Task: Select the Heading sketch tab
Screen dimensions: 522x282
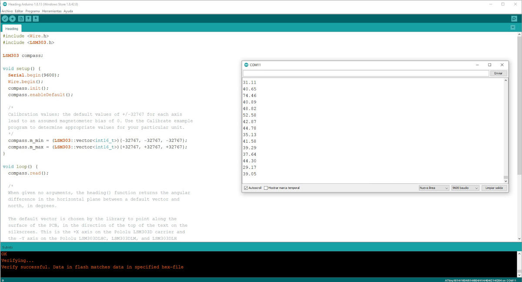Action: (12, 29)
